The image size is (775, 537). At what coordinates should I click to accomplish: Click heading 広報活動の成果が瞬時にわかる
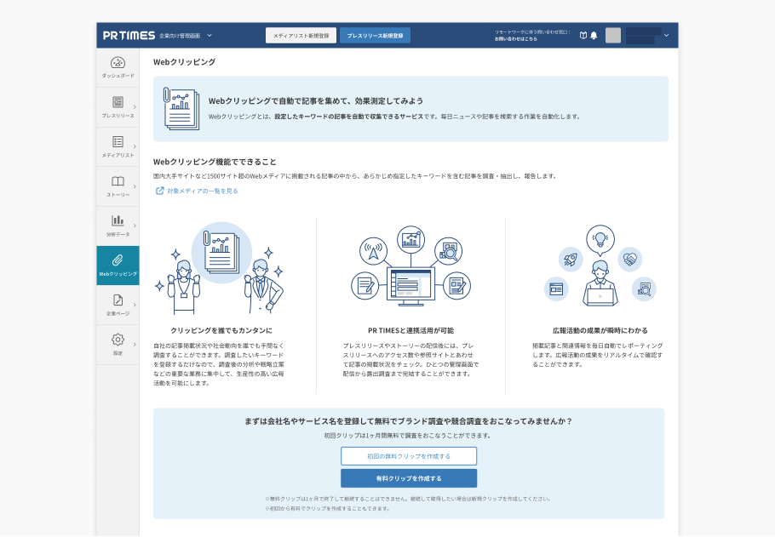(600, 330)
